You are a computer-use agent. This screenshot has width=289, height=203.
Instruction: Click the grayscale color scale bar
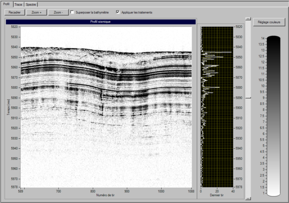pos(273,116)
